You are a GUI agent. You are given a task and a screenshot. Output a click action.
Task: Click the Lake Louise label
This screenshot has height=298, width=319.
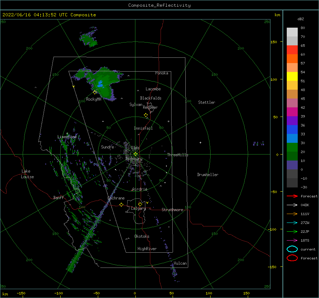(27, 174)
